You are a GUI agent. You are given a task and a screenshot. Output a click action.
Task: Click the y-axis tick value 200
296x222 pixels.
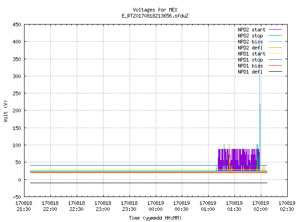17,111
